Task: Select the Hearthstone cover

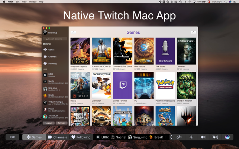Action: (144, 51)
